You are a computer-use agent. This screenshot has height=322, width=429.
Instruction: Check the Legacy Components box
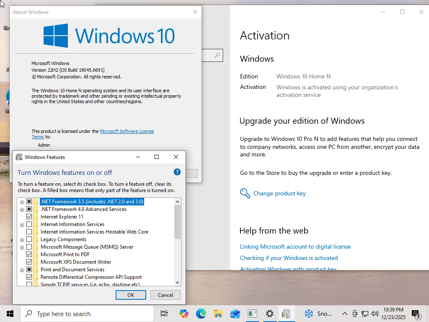pyautogui.click(x=29, y=239)
